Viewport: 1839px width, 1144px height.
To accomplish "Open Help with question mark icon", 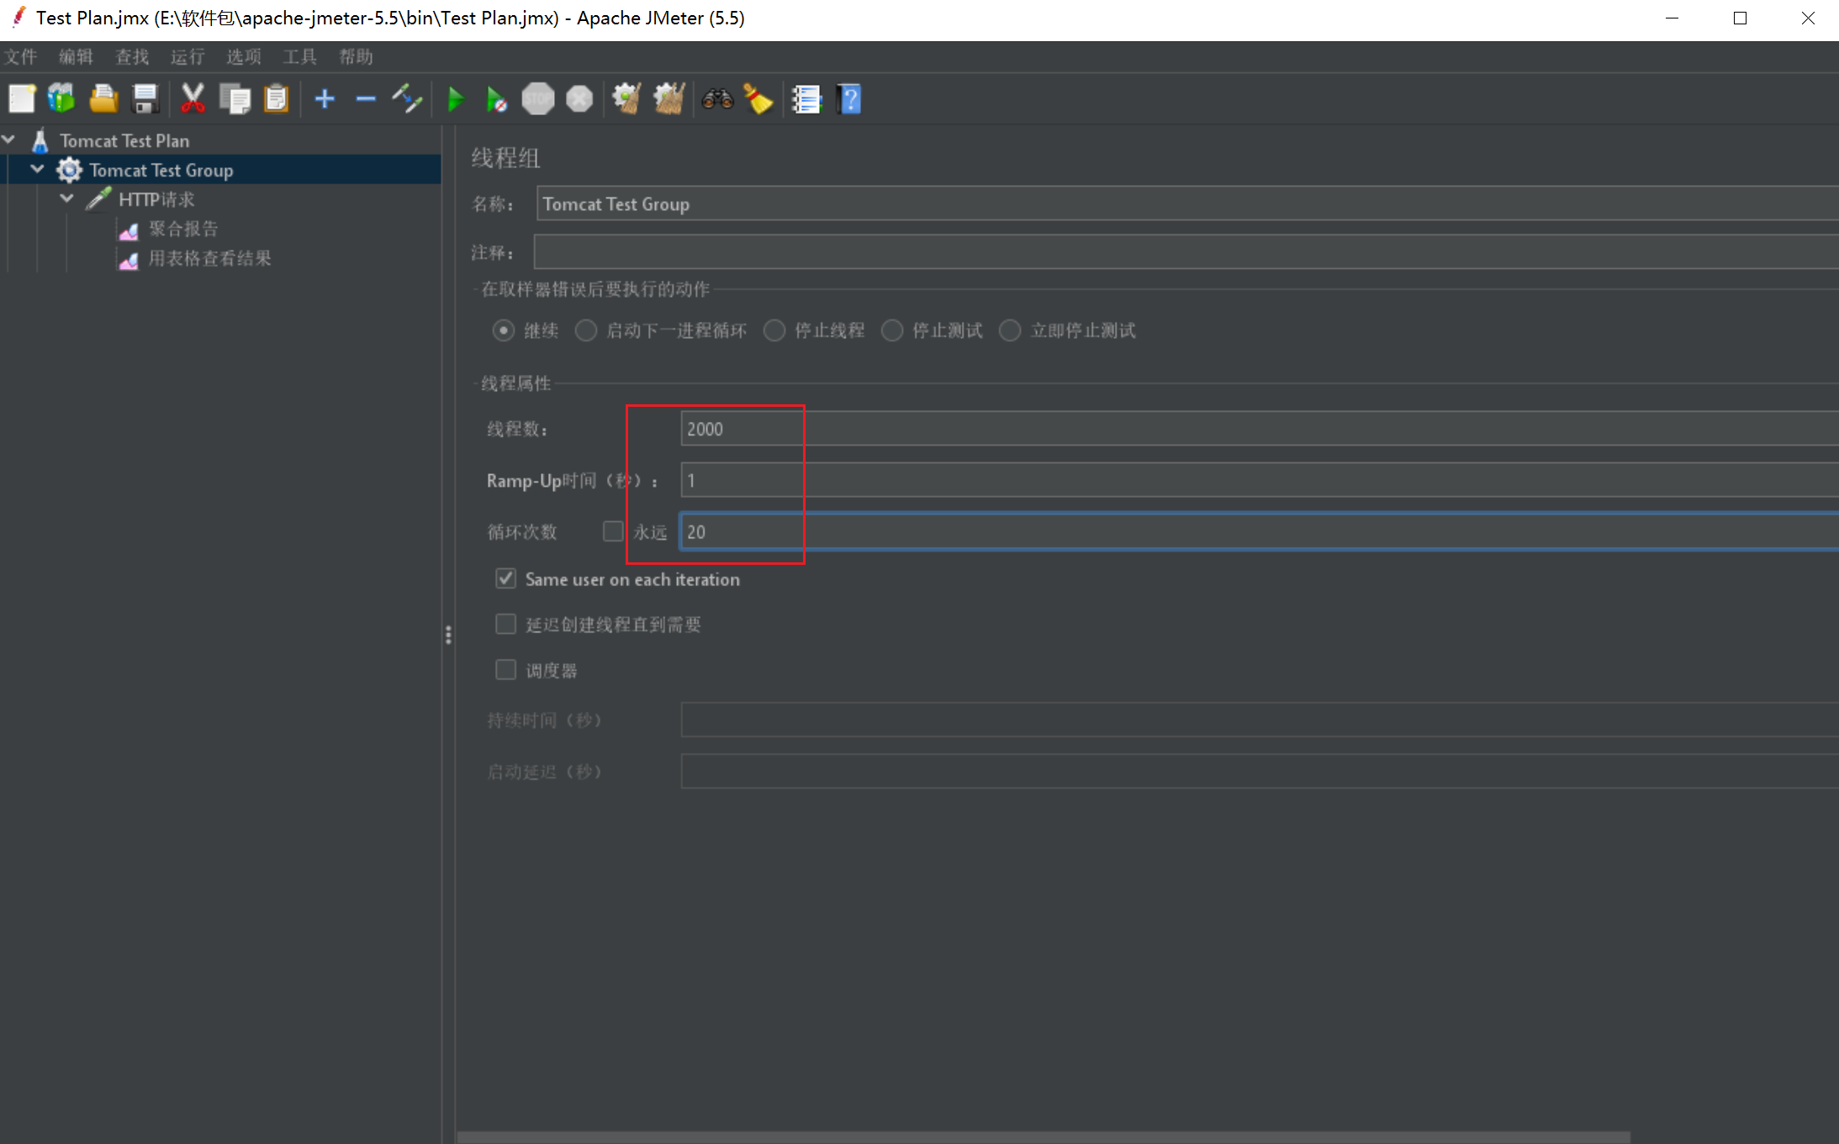I will click(850, 99).
